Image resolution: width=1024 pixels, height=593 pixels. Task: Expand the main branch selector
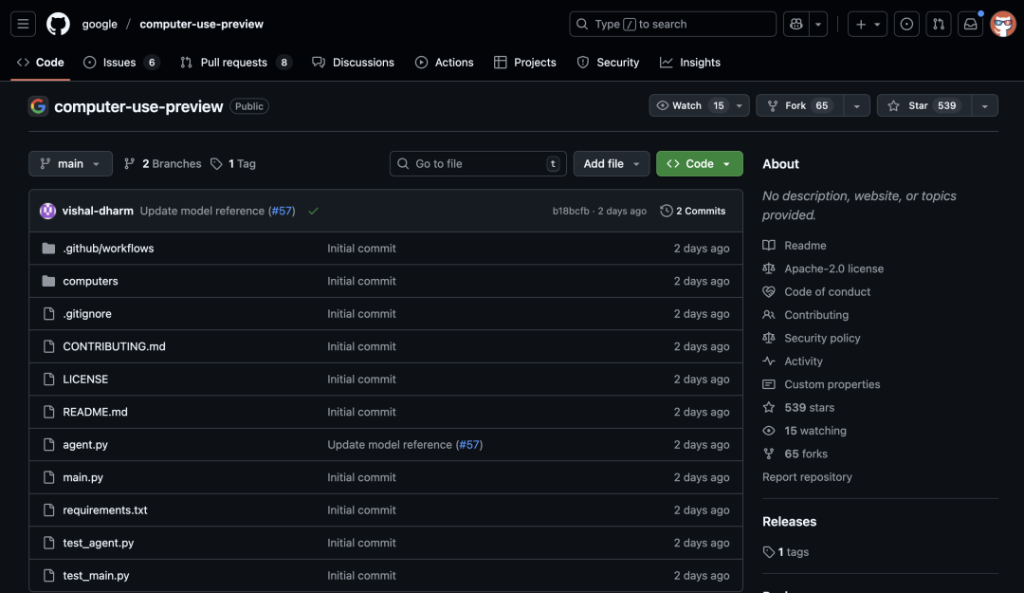pos(70,163)
